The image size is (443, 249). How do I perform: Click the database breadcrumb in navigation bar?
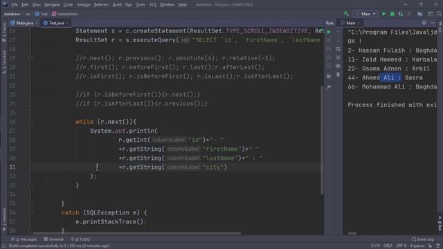[x=12, y=14]
